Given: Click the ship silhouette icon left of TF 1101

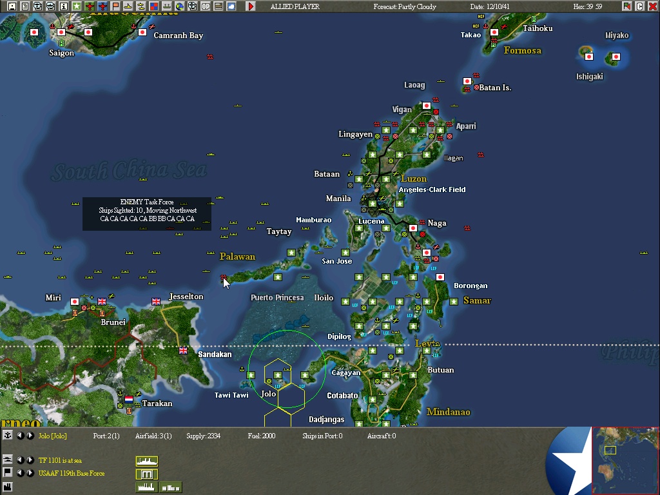Looking at the screenshot, I should 8,460.
